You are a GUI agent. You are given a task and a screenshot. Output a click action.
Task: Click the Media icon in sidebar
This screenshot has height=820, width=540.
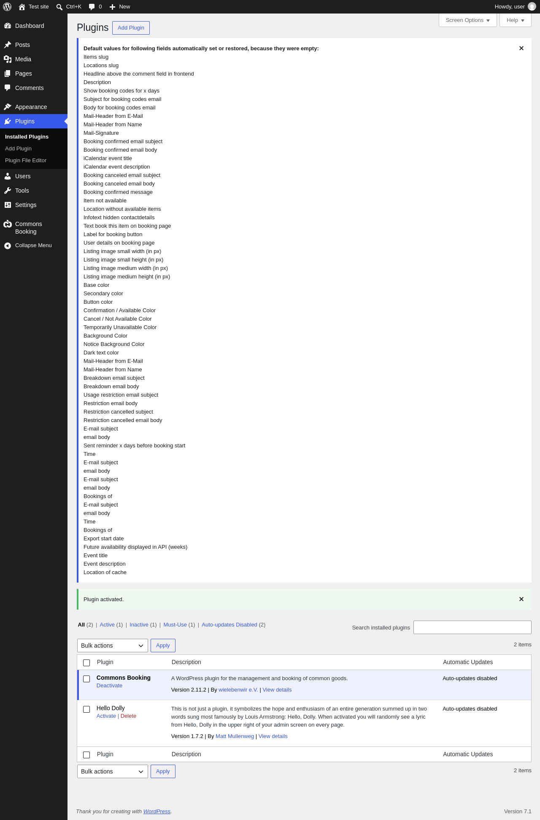pos(8,59)
